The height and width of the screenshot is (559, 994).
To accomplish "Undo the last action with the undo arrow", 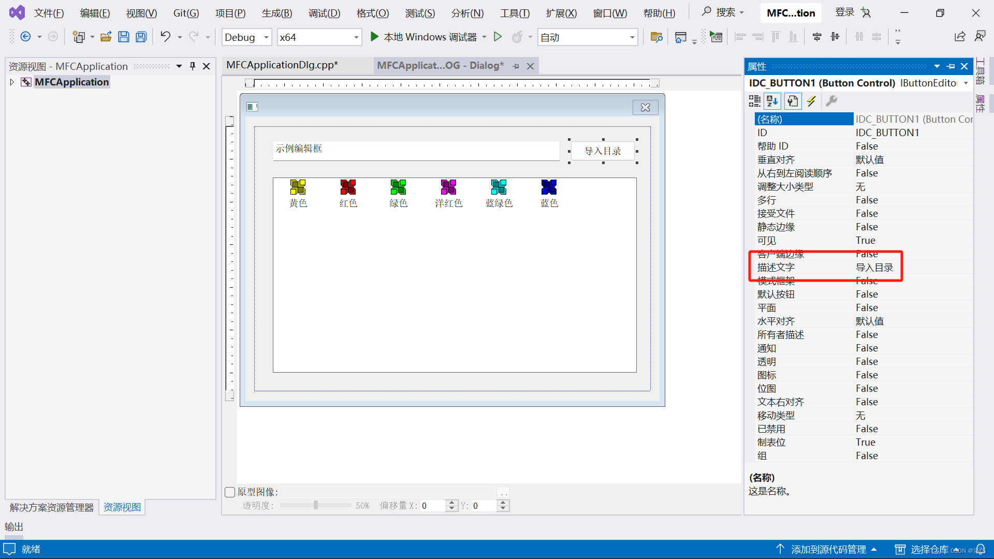I will coord(165,36).
